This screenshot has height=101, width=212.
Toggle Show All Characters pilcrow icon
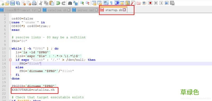[111, 3]
